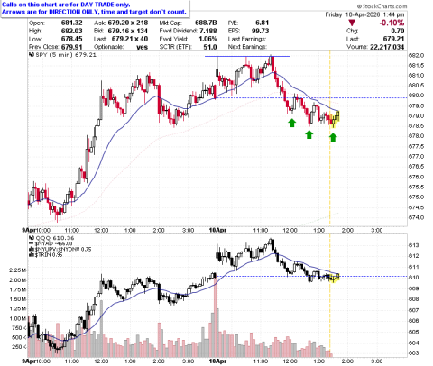
Task: Click the 607 label on QQQ axis
Action: [x=414, y=310]
